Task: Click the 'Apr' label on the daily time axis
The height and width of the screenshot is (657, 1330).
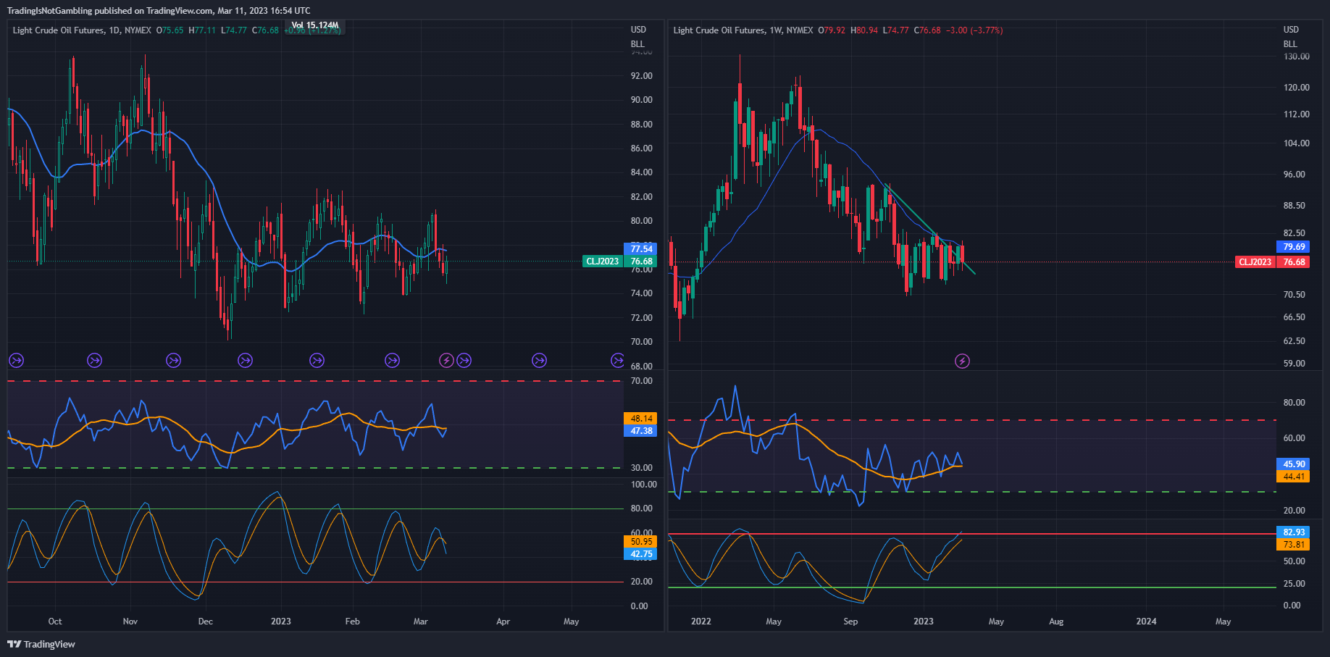Action: pyautogui.click(x=503, y=622)
